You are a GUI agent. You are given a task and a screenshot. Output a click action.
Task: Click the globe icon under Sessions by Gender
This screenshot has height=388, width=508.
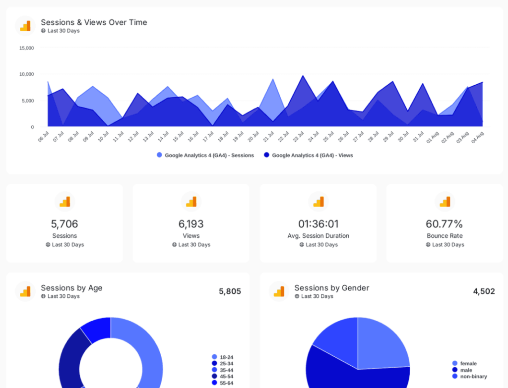click(297, 296)
